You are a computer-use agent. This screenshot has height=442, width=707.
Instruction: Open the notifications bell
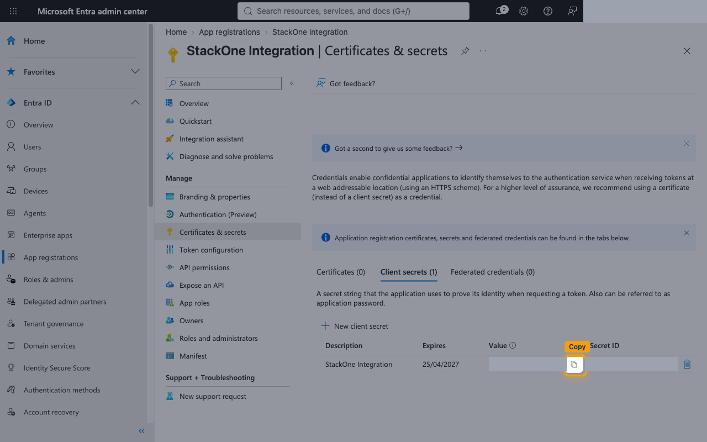[x=500, y=11]
